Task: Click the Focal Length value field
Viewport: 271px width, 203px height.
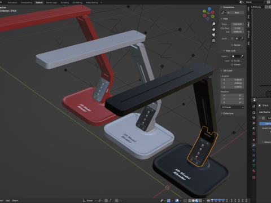Action: pyautogui.click(x=238, y=24)
